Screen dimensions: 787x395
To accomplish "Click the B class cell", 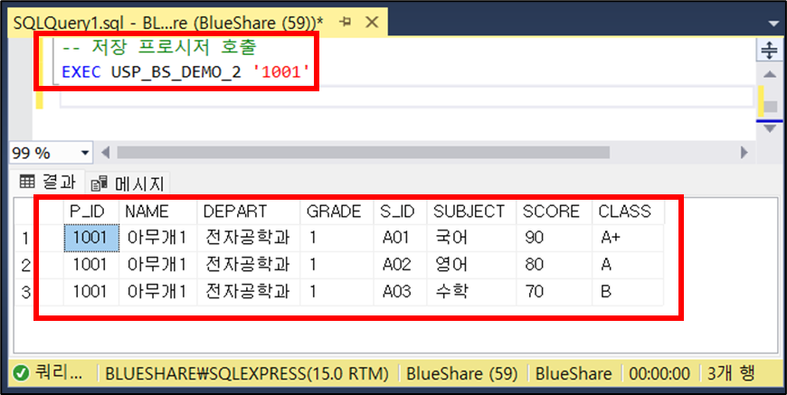I will (628, 292).
